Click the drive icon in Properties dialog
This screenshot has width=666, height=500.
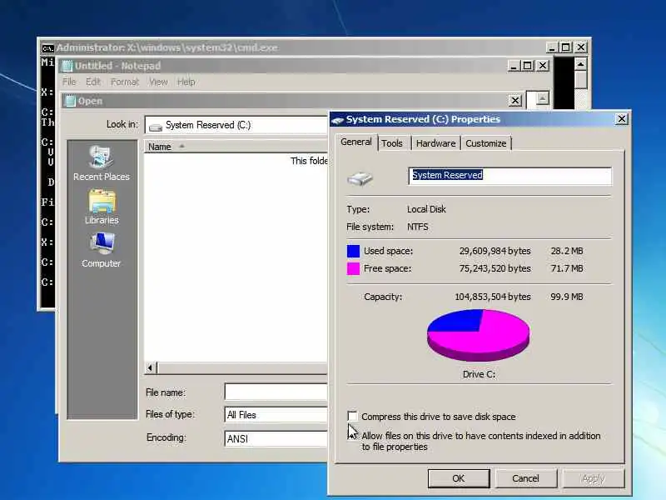pyautogui.click(x=360, y=178)
